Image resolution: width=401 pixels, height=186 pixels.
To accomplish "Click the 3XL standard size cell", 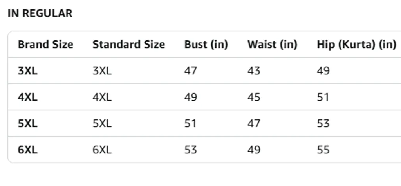I will point(102,71).
